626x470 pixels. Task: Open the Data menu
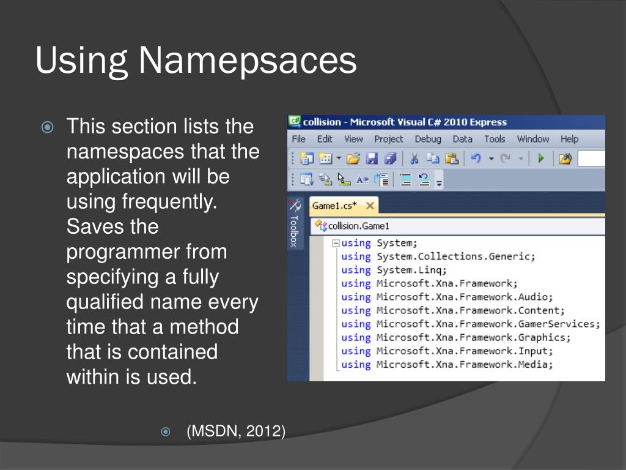(462, 139)
